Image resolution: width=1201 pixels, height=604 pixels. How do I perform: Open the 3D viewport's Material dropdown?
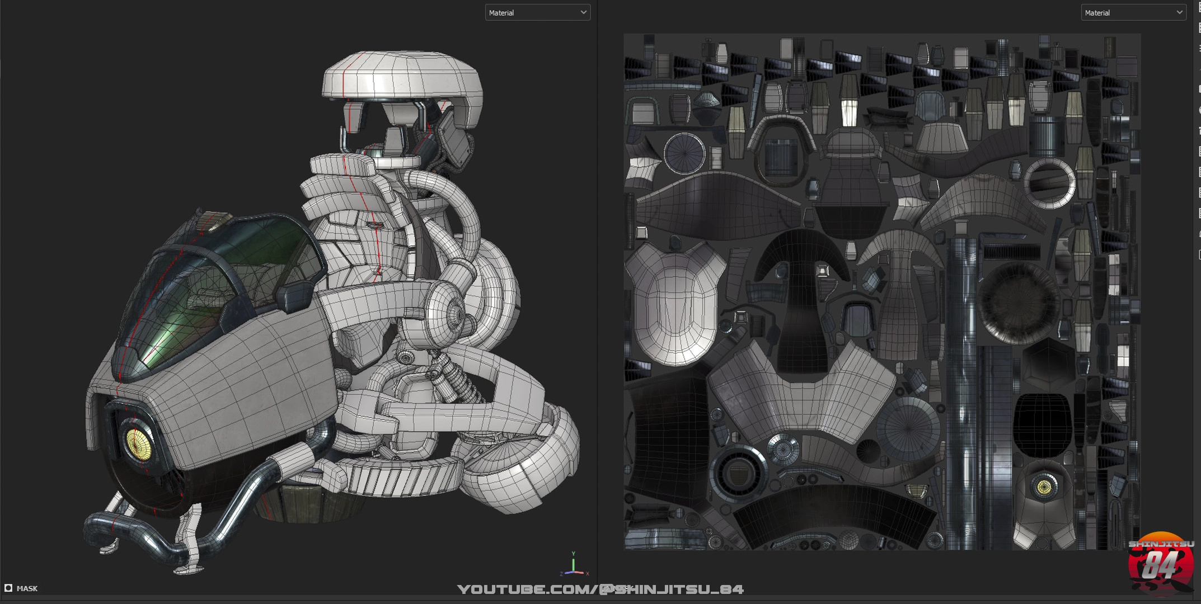(x=537, y=12)
